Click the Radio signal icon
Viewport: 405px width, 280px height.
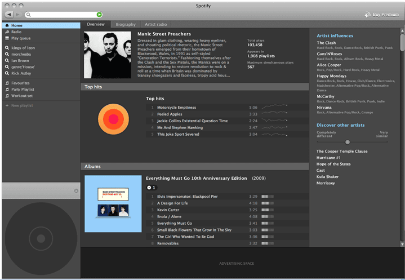click(7, 32)
